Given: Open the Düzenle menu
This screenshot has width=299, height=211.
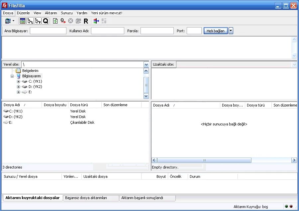Looking at the screenshot, I should pyautogui.click(x=23, y=13).
